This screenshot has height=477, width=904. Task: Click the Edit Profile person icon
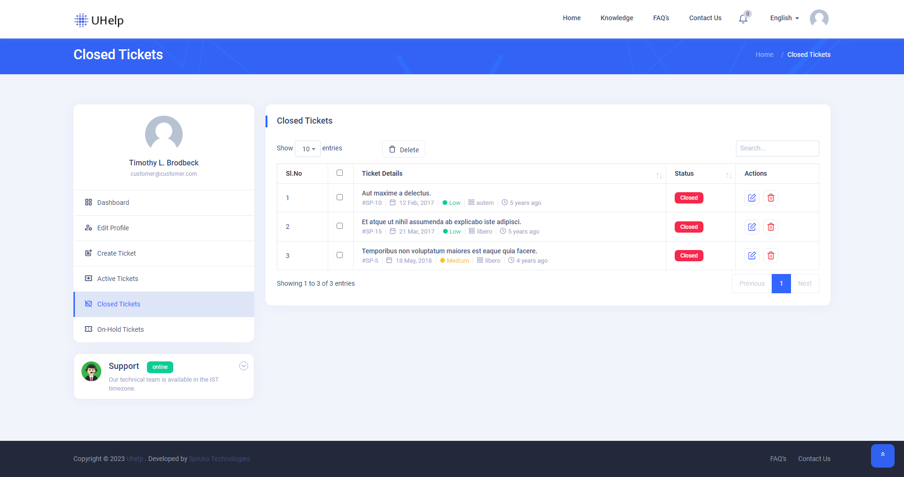point(89,228)
